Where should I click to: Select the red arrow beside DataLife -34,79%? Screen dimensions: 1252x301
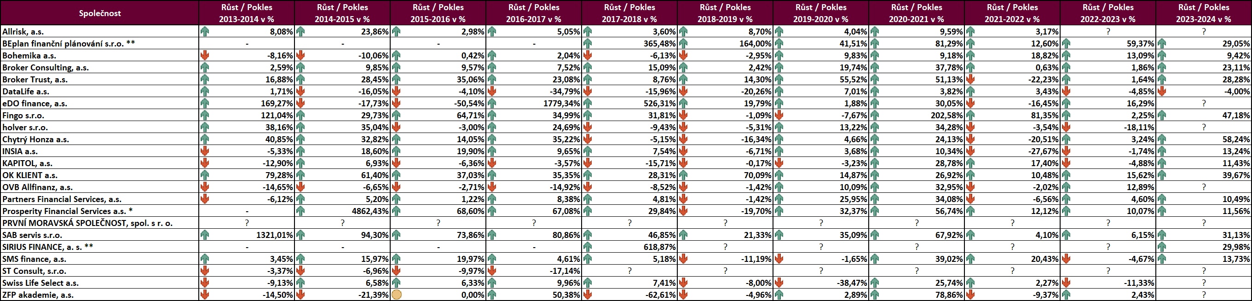tap(492, 92)
